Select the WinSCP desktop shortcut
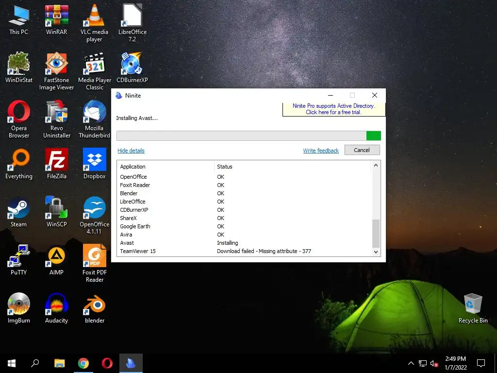The height and width of the screenshot is (373, 497). [56, 212]
